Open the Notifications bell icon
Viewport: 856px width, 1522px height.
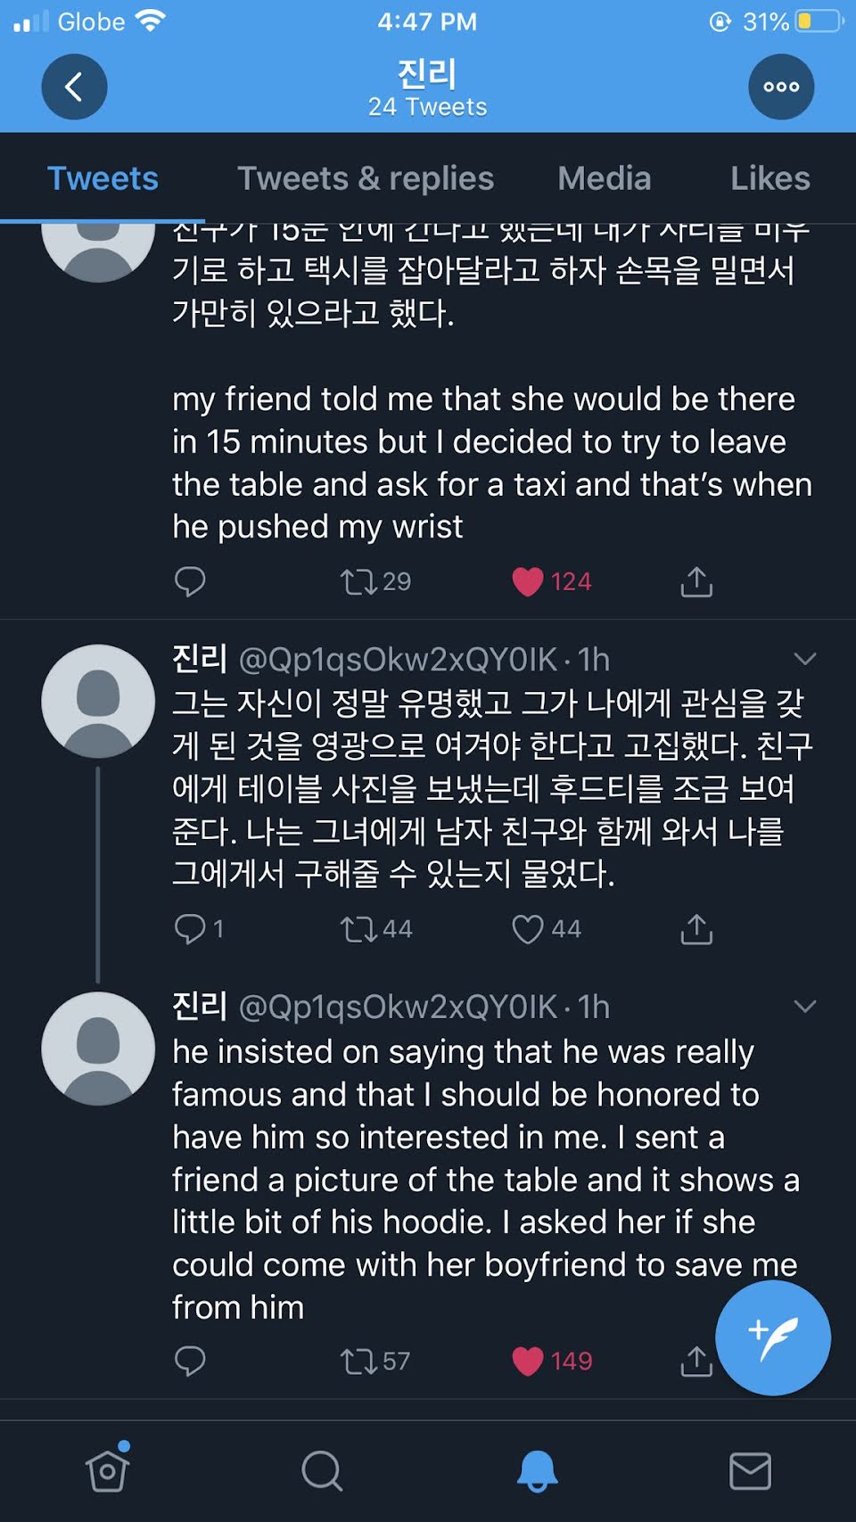click(537, 1470)
